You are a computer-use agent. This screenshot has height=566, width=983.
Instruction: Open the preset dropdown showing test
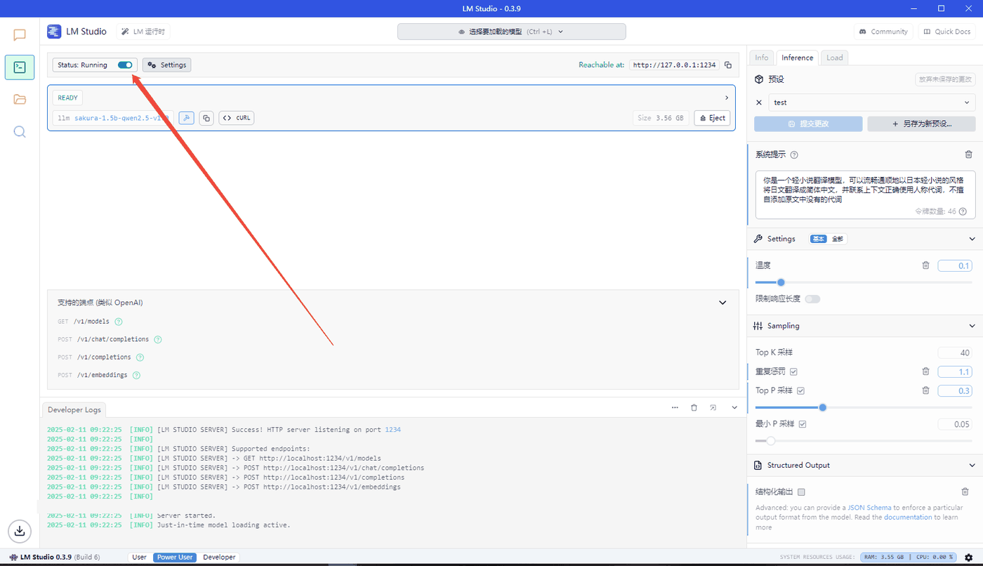[872, 103]
